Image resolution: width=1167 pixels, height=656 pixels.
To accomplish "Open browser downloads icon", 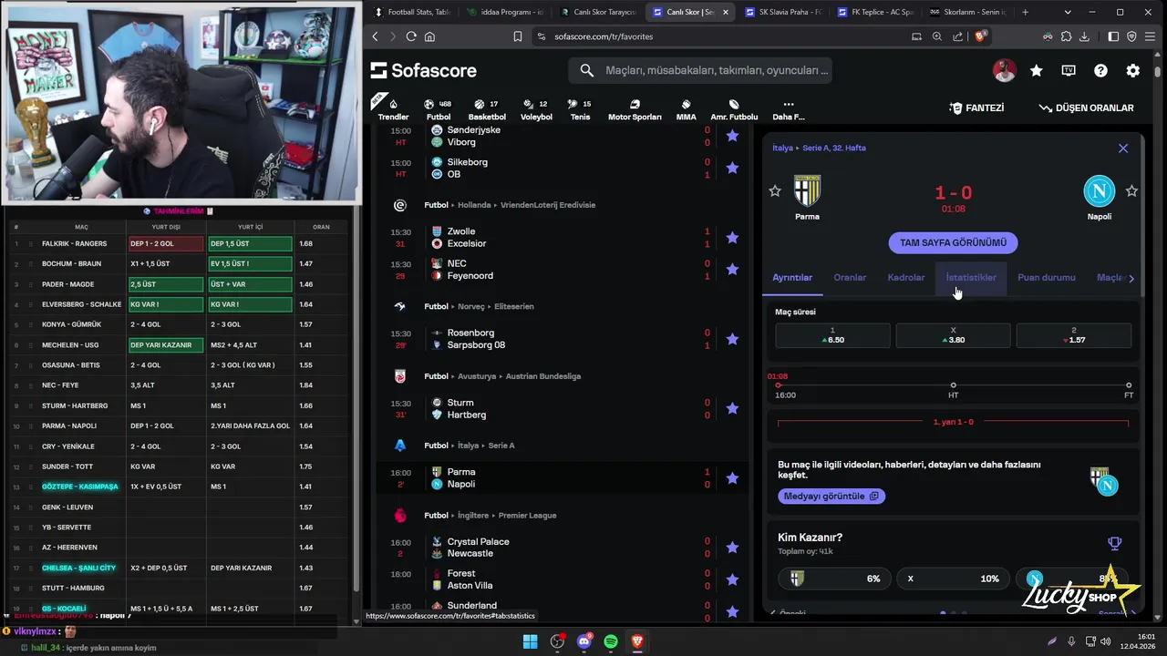I will (1084, 36).
